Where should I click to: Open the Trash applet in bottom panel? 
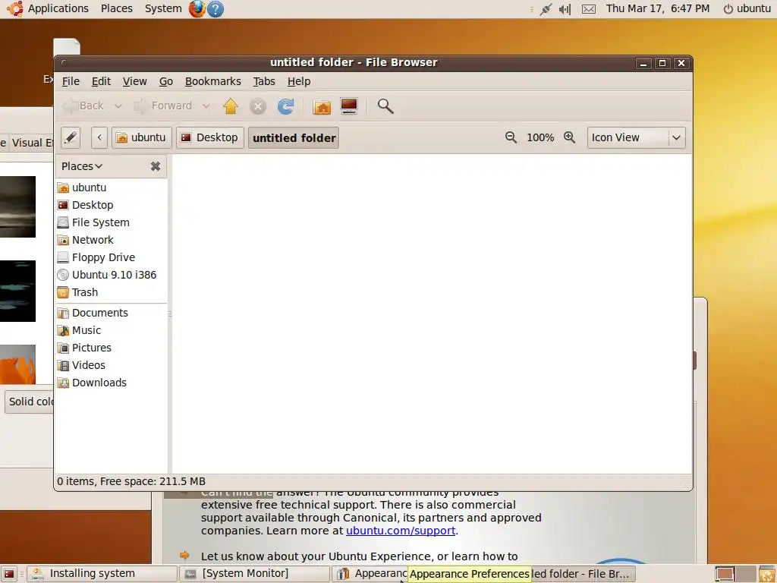click(x=767, y=574)
